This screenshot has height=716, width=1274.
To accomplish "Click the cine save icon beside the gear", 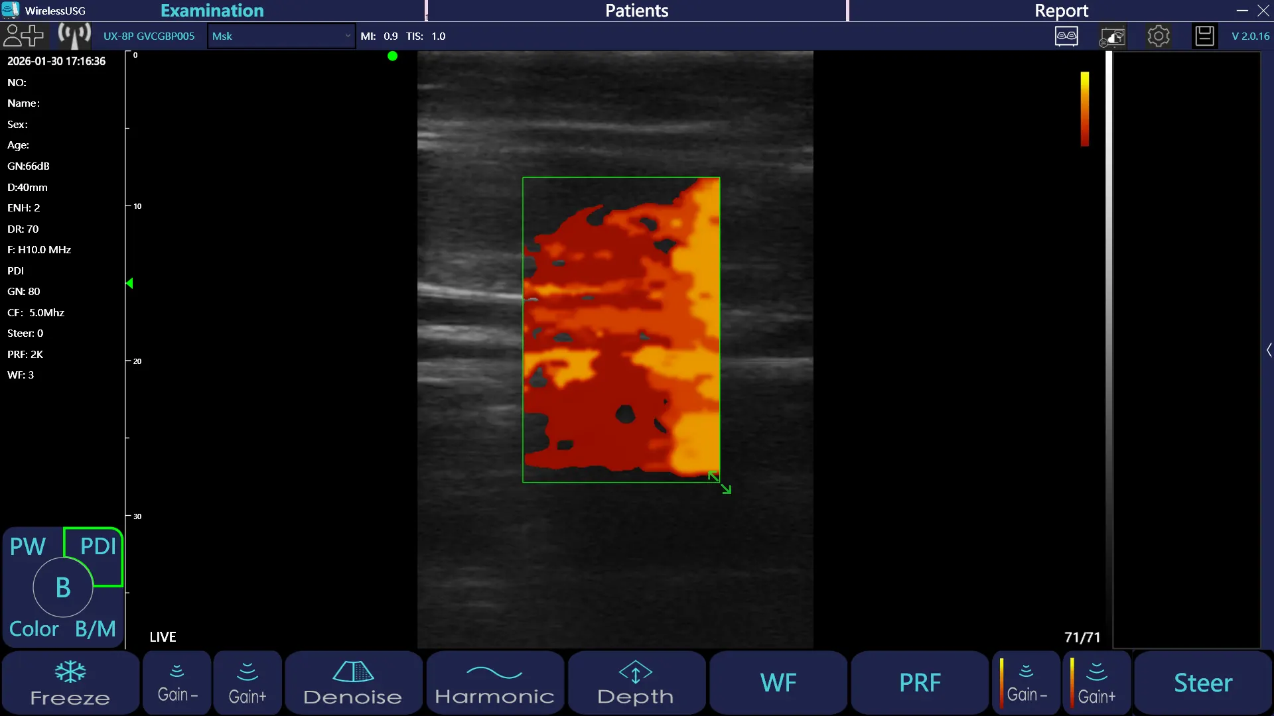I will (x=1113, y=36).
